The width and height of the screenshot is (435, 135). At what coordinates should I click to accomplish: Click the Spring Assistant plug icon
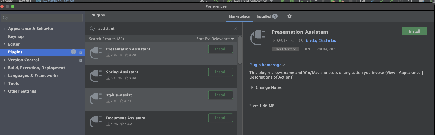pos(96,75)
